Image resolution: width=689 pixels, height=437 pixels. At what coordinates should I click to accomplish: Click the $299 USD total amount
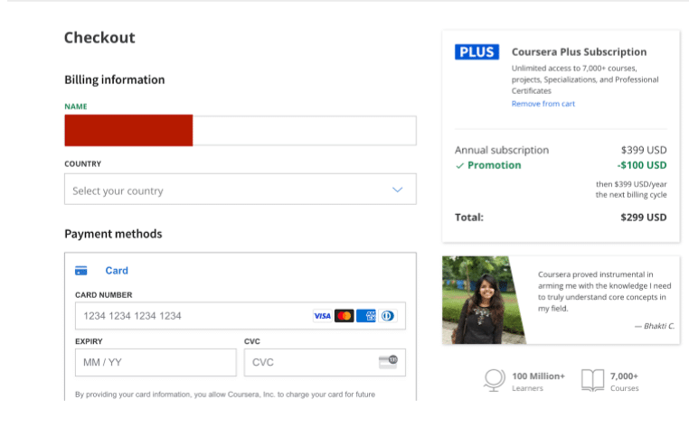(644, 218)
